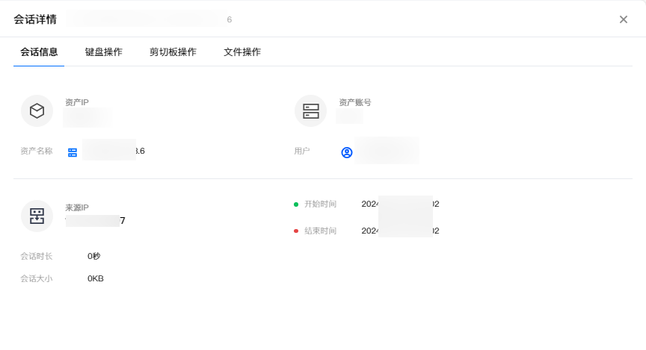646x350 pixels.
Task: Click the blue server icon beside 资产名称
Action: pos(73,151)
